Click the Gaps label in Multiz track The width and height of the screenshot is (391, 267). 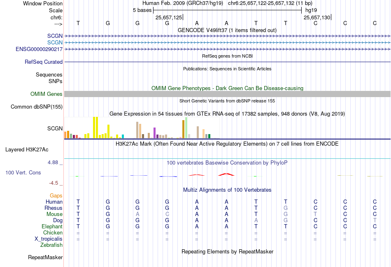[x=56, y=195]
